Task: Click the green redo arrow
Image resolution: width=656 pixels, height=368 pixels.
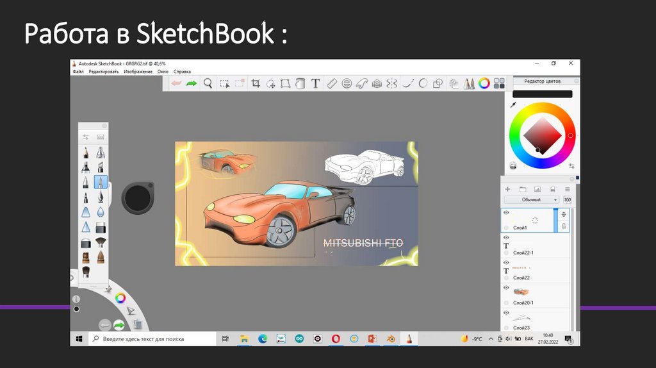Action: click(191, 83)
